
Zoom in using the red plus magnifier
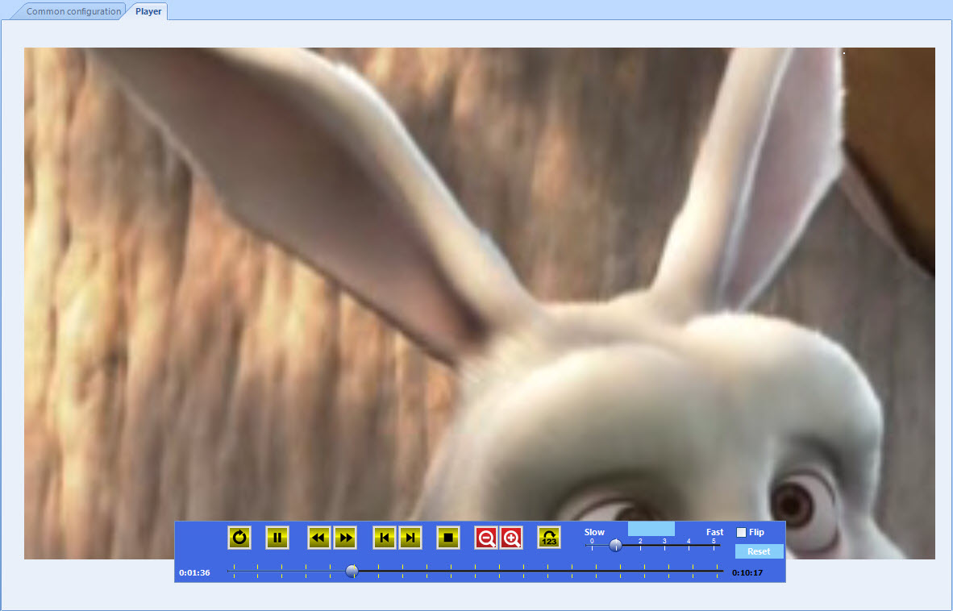(511, 538)
